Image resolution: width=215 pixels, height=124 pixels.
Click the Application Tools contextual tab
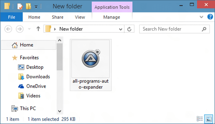(112, 7)
